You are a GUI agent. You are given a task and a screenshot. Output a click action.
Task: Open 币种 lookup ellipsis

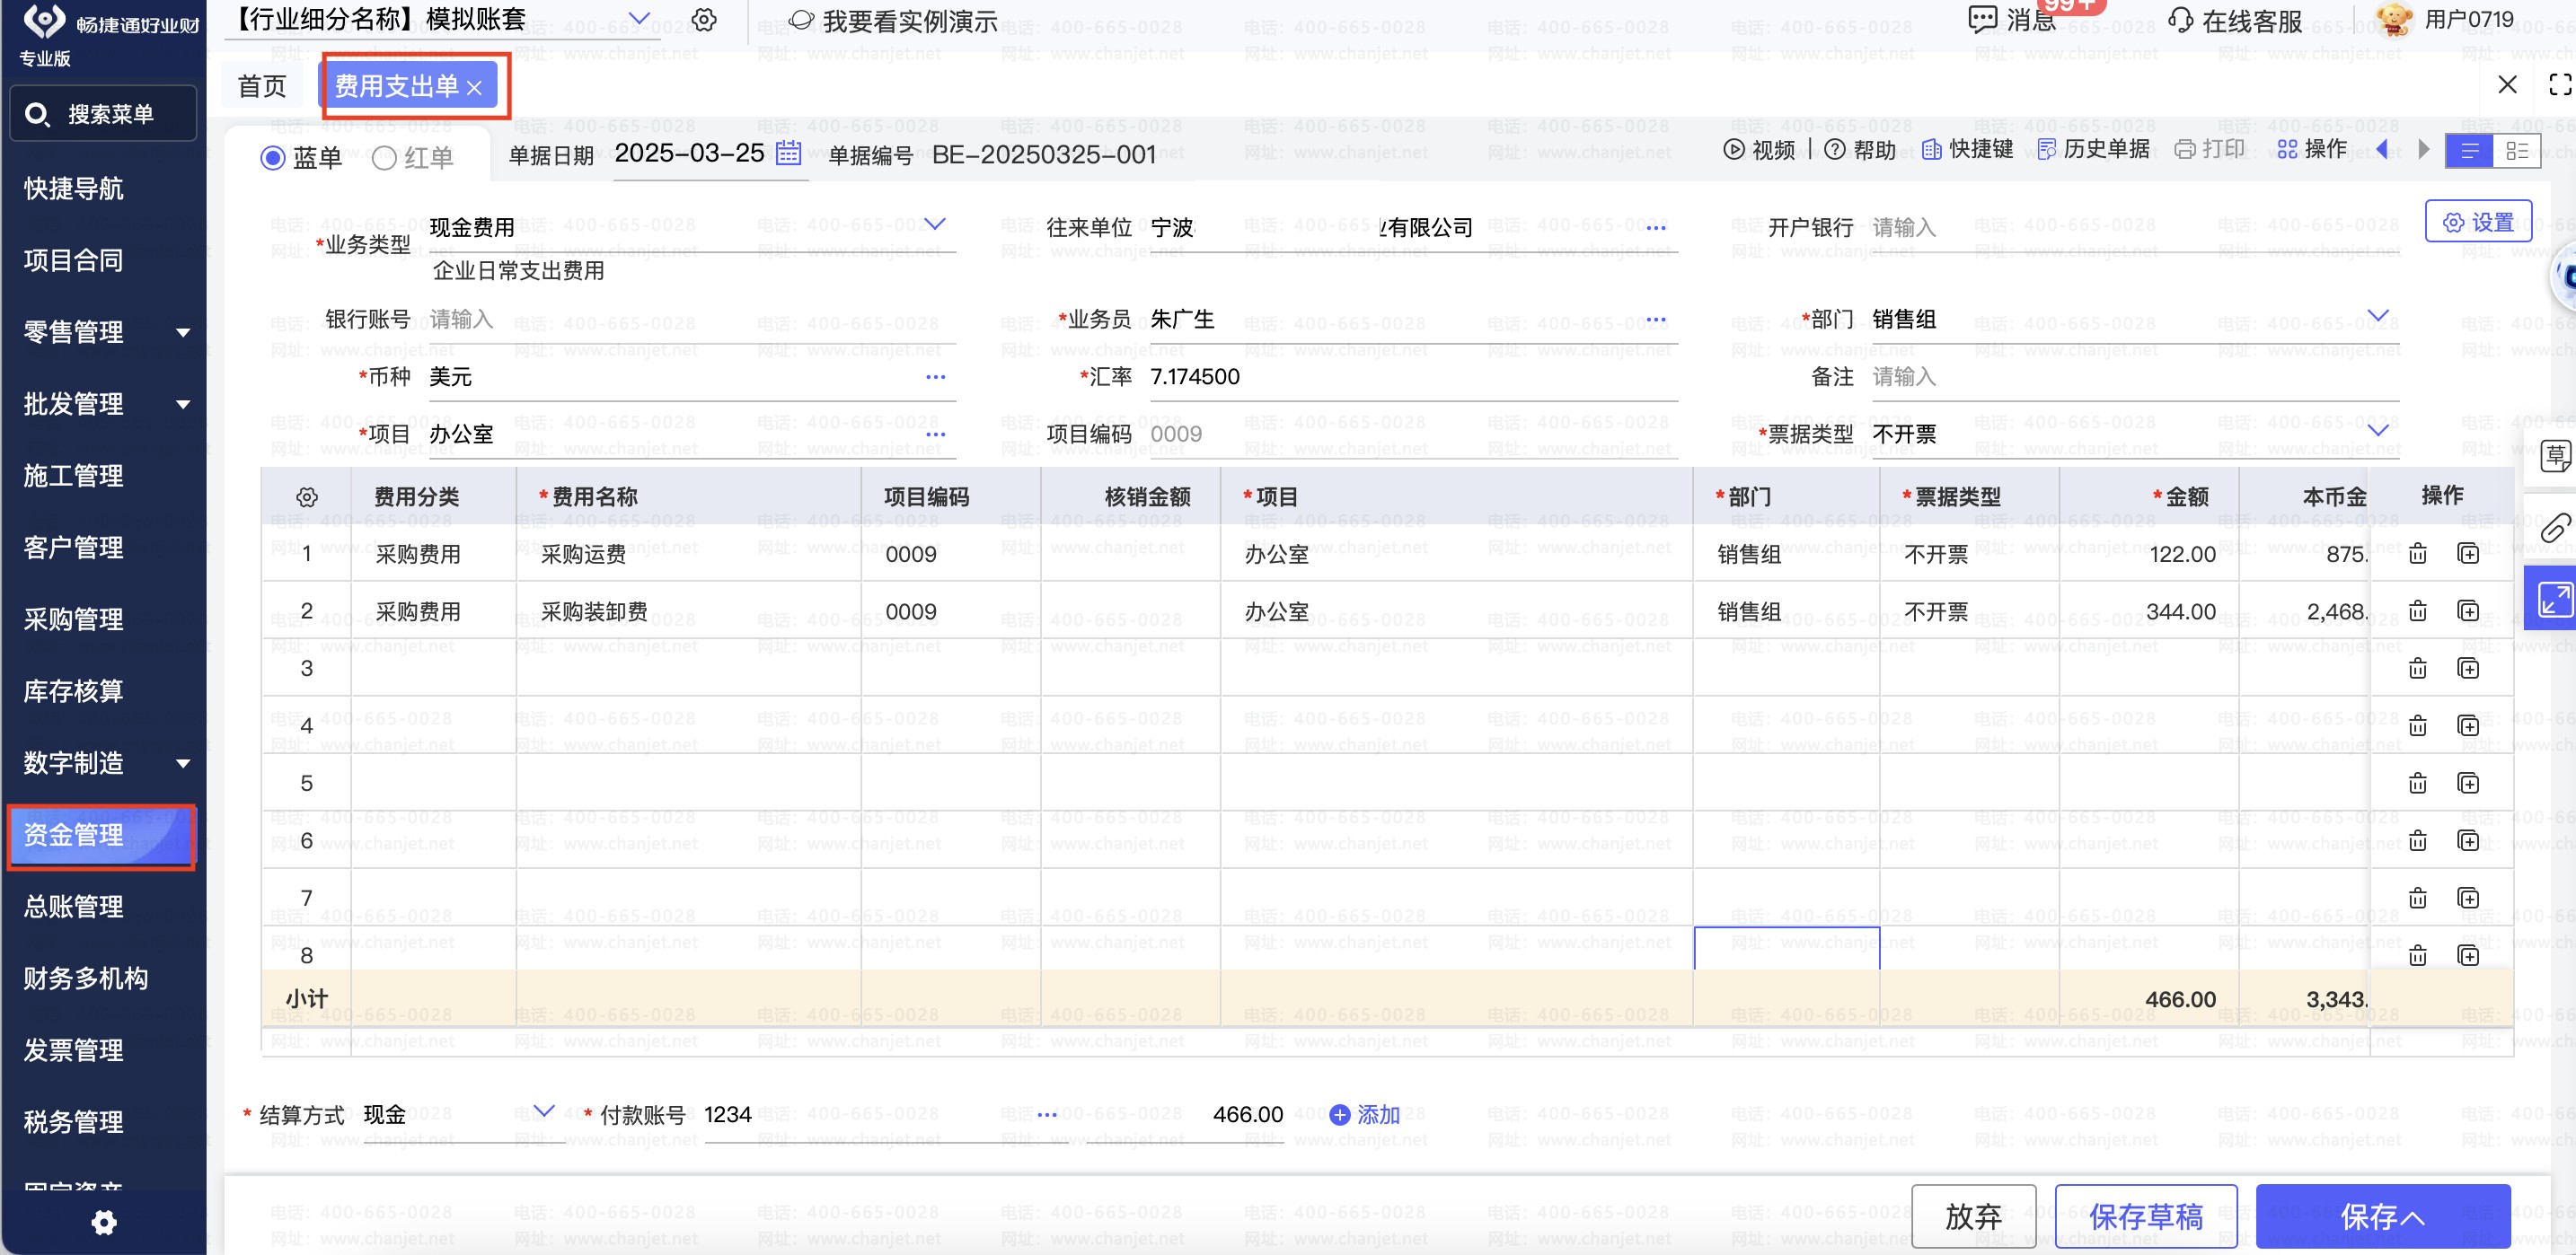point(935,377)
